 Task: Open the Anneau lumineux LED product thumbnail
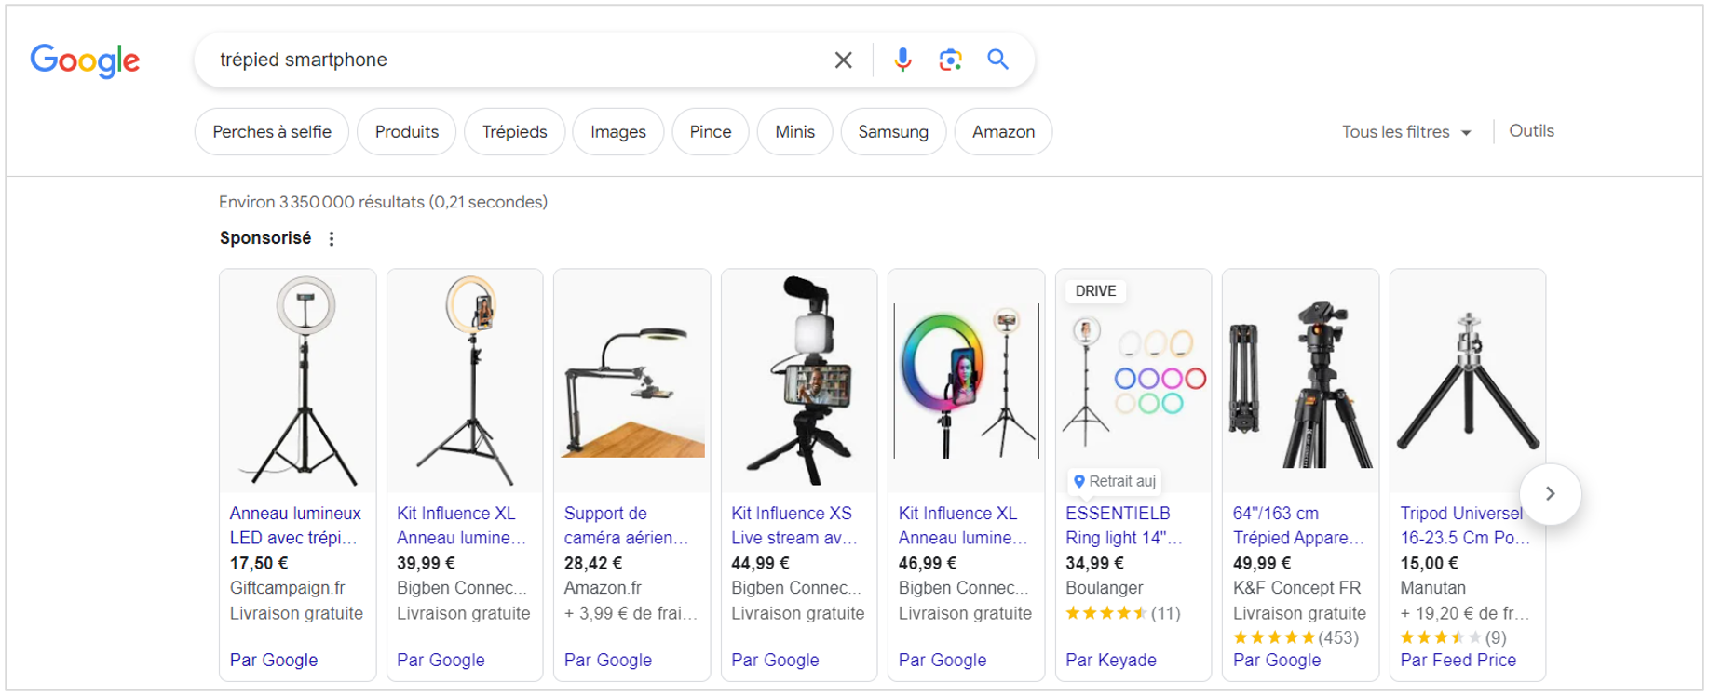298,381
